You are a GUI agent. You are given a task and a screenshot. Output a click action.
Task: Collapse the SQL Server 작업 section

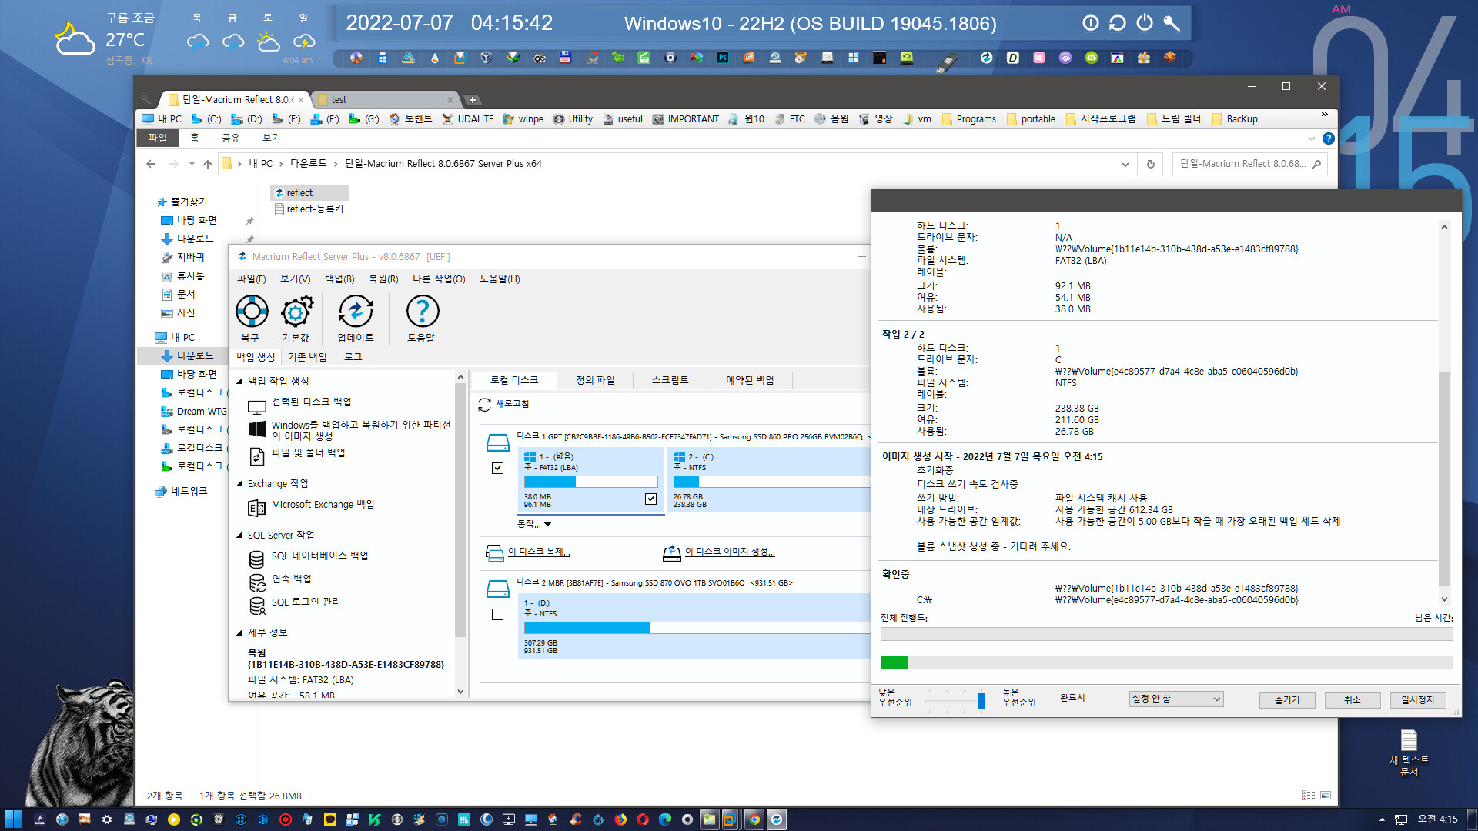239,536
